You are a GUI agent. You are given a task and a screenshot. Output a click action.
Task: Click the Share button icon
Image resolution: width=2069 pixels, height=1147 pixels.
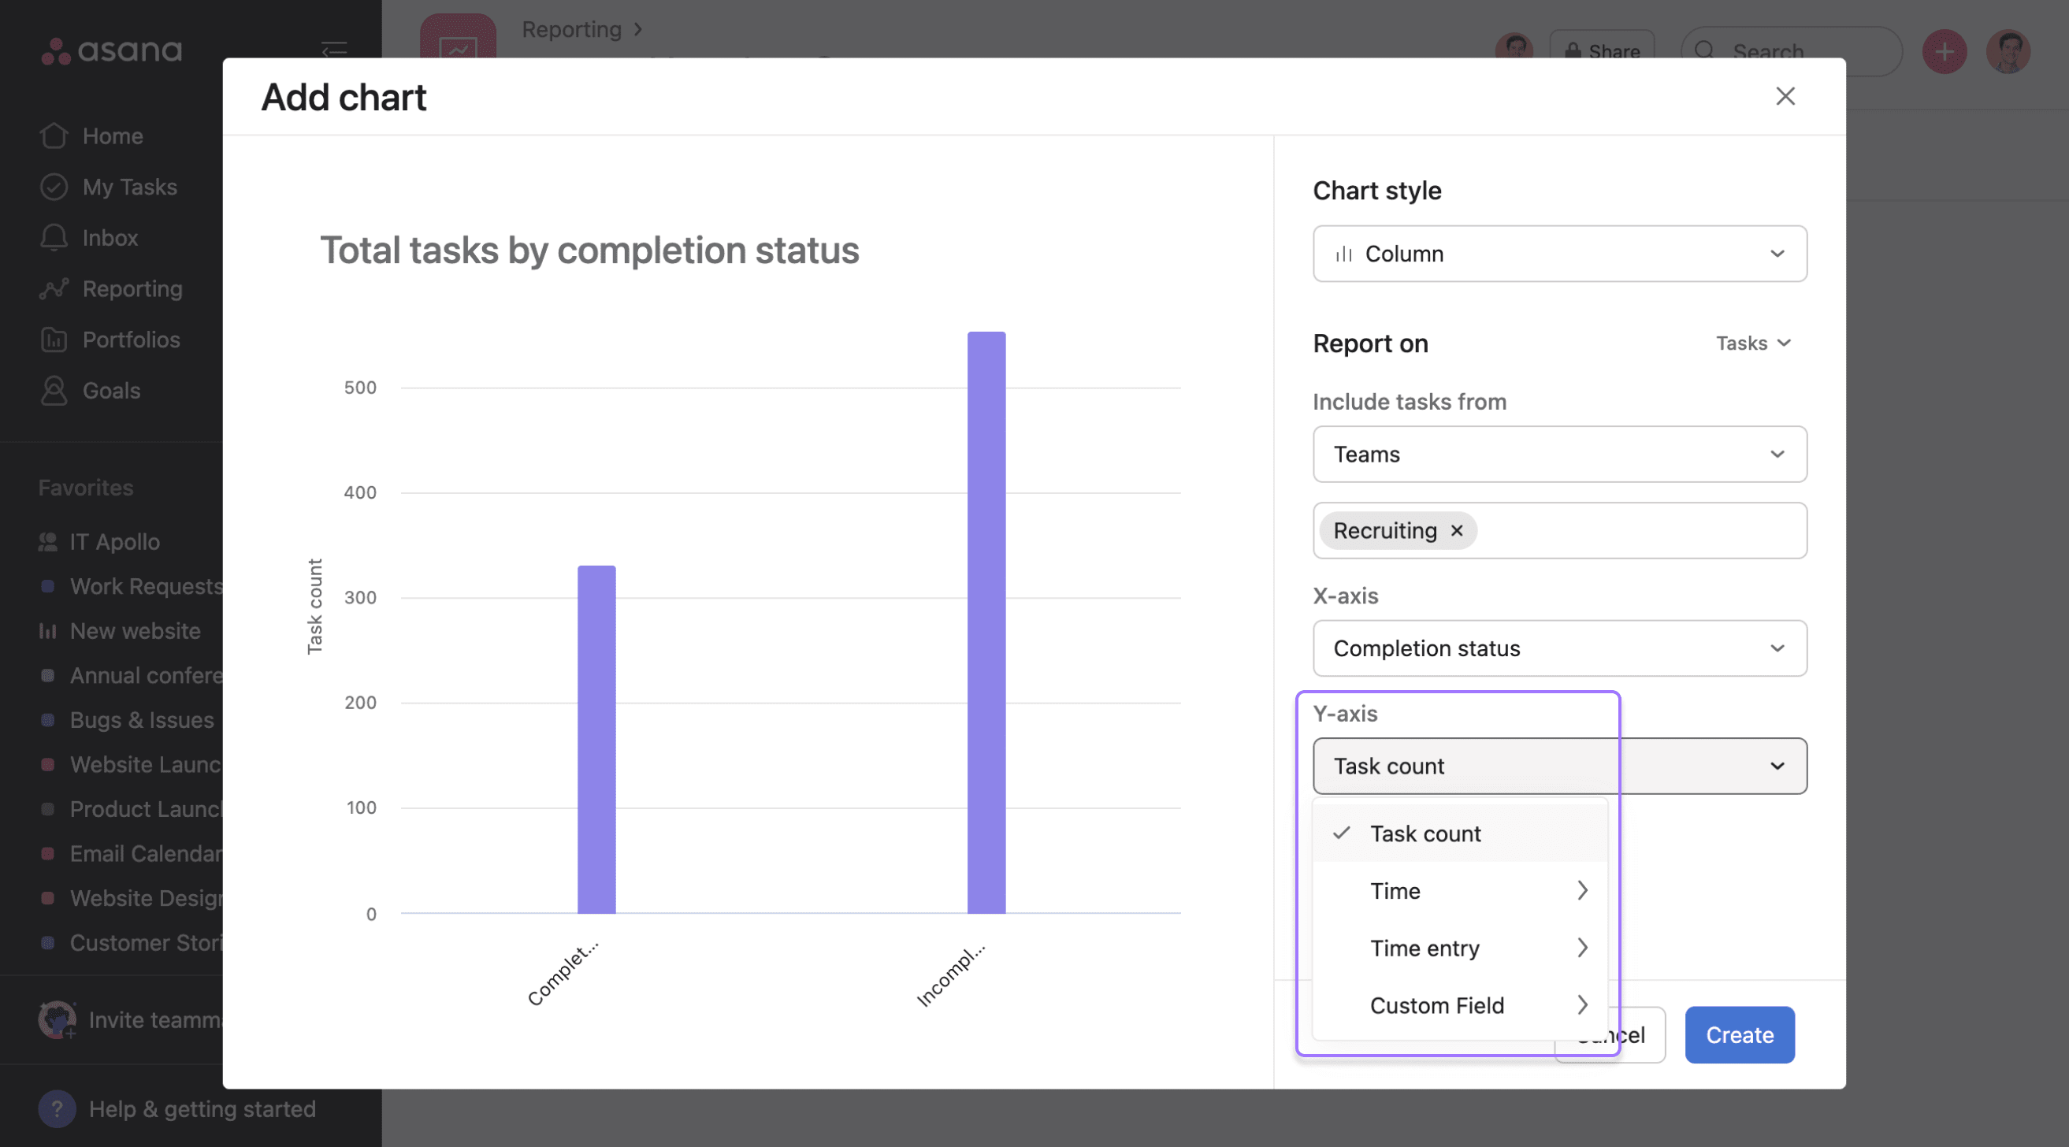click(1572, 51)
